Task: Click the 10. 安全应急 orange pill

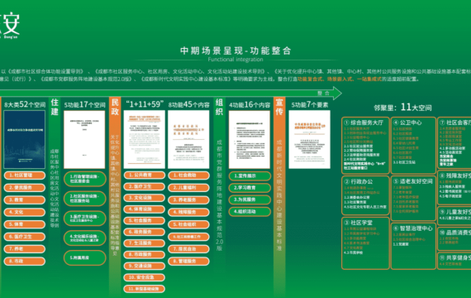Action: [145, 277]
